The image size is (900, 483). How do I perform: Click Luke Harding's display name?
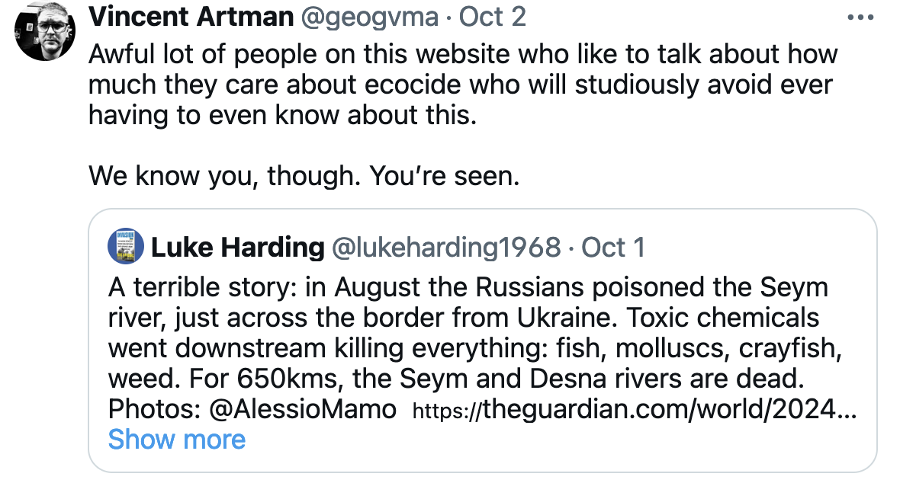pos(237,248)
